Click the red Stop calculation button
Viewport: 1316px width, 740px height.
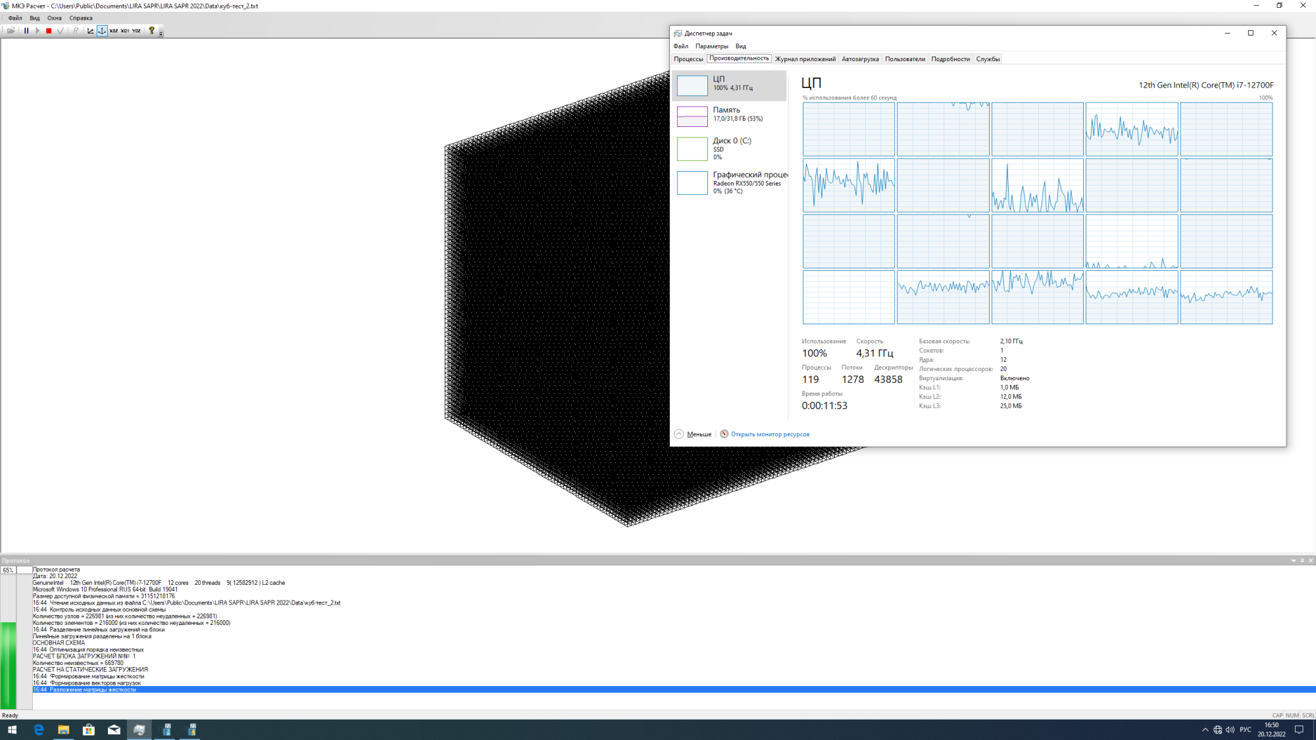coord(49,31)
